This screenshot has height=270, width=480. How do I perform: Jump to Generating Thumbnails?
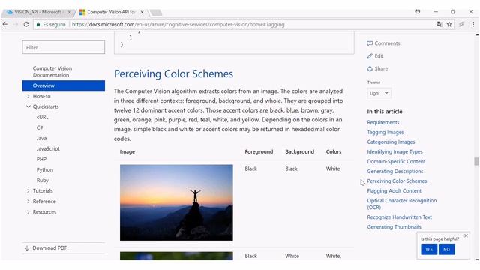394,227
